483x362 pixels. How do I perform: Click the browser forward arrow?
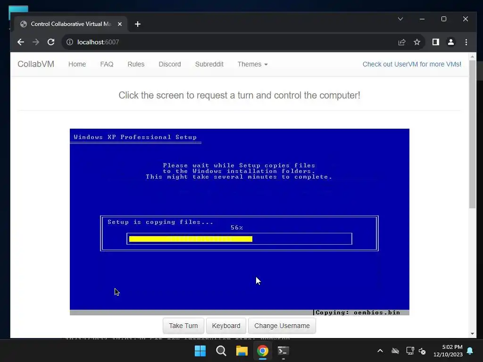pyautogui.click(x=36, y=42)
